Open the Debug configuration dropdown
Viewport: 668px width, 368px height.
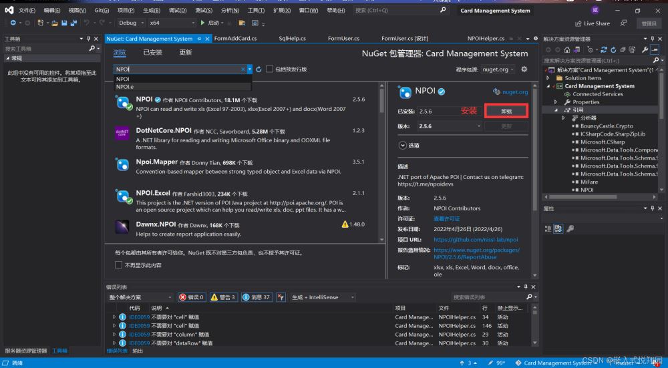[131, 23]
